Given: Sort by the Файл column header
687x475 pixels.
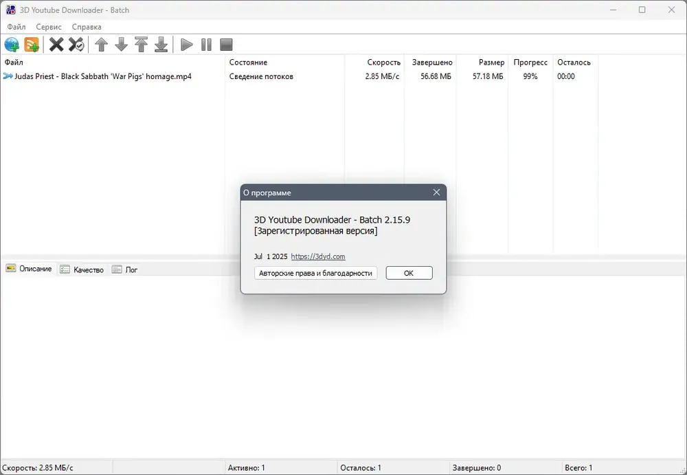Looking at the screenshot, I should tap(113, 63).
